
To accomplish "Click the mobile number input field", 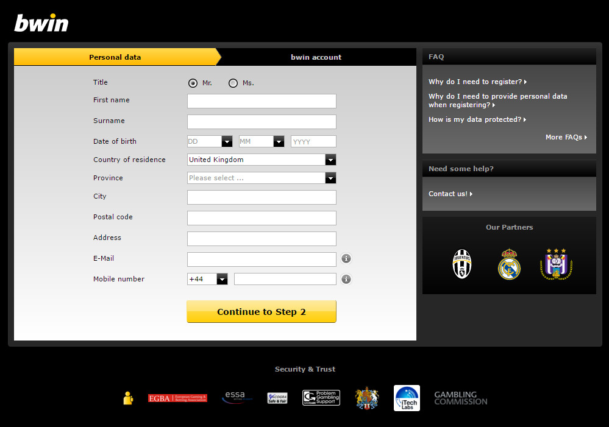I will pyautogui.click(x=285, y=279).
